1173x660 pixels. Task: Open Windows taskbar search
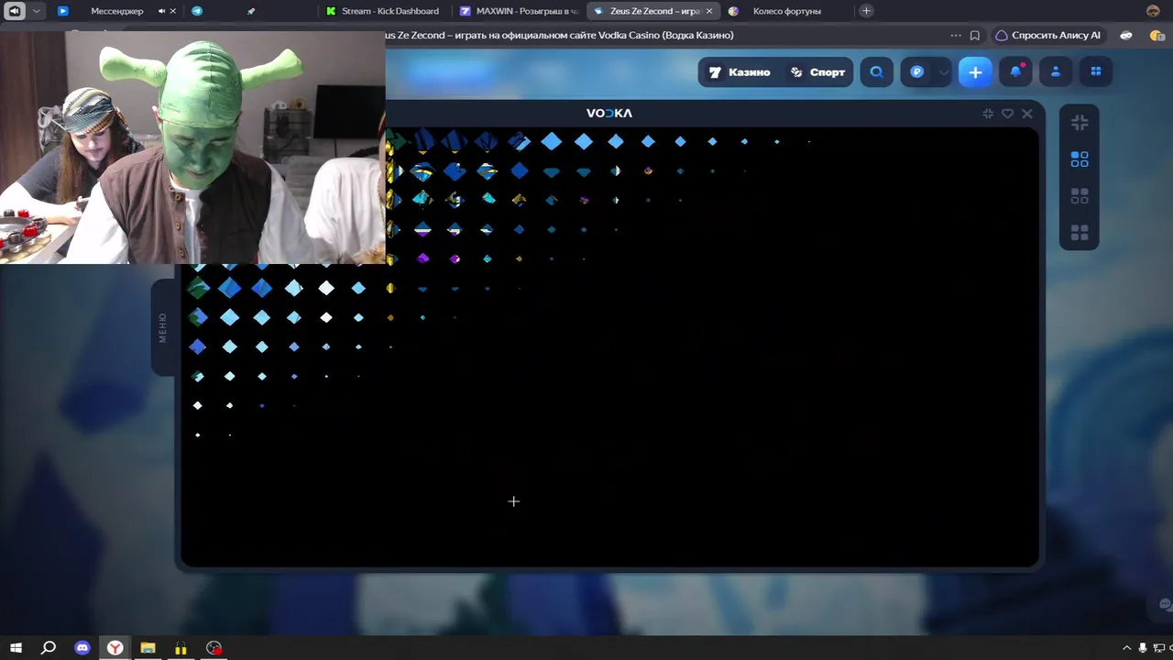49,648
